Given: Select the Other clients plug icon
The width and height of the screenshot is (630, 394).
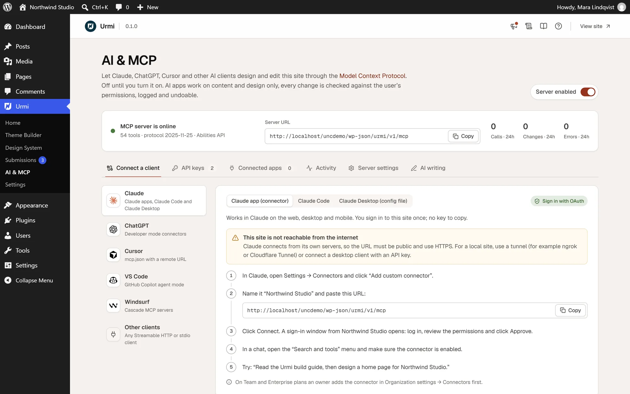Looking at the screenshot, I should [113, 334].
